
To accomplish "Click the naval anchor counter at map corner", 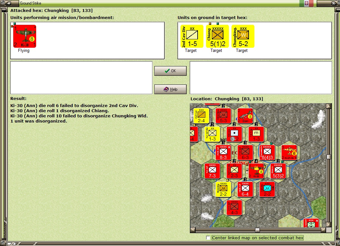I will (311, 223).
